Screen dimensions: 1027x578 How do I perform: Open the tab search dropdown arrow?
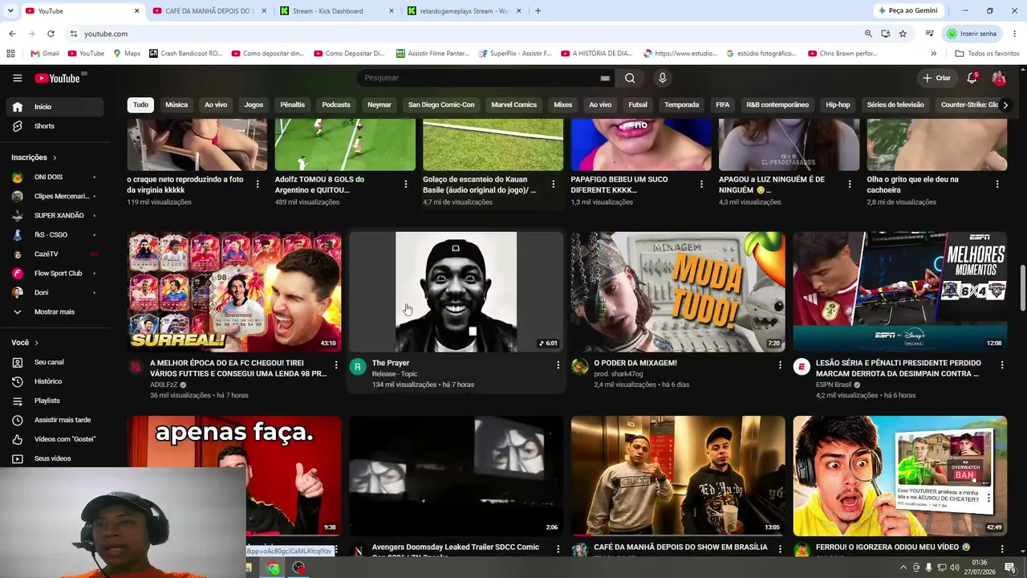11,11
